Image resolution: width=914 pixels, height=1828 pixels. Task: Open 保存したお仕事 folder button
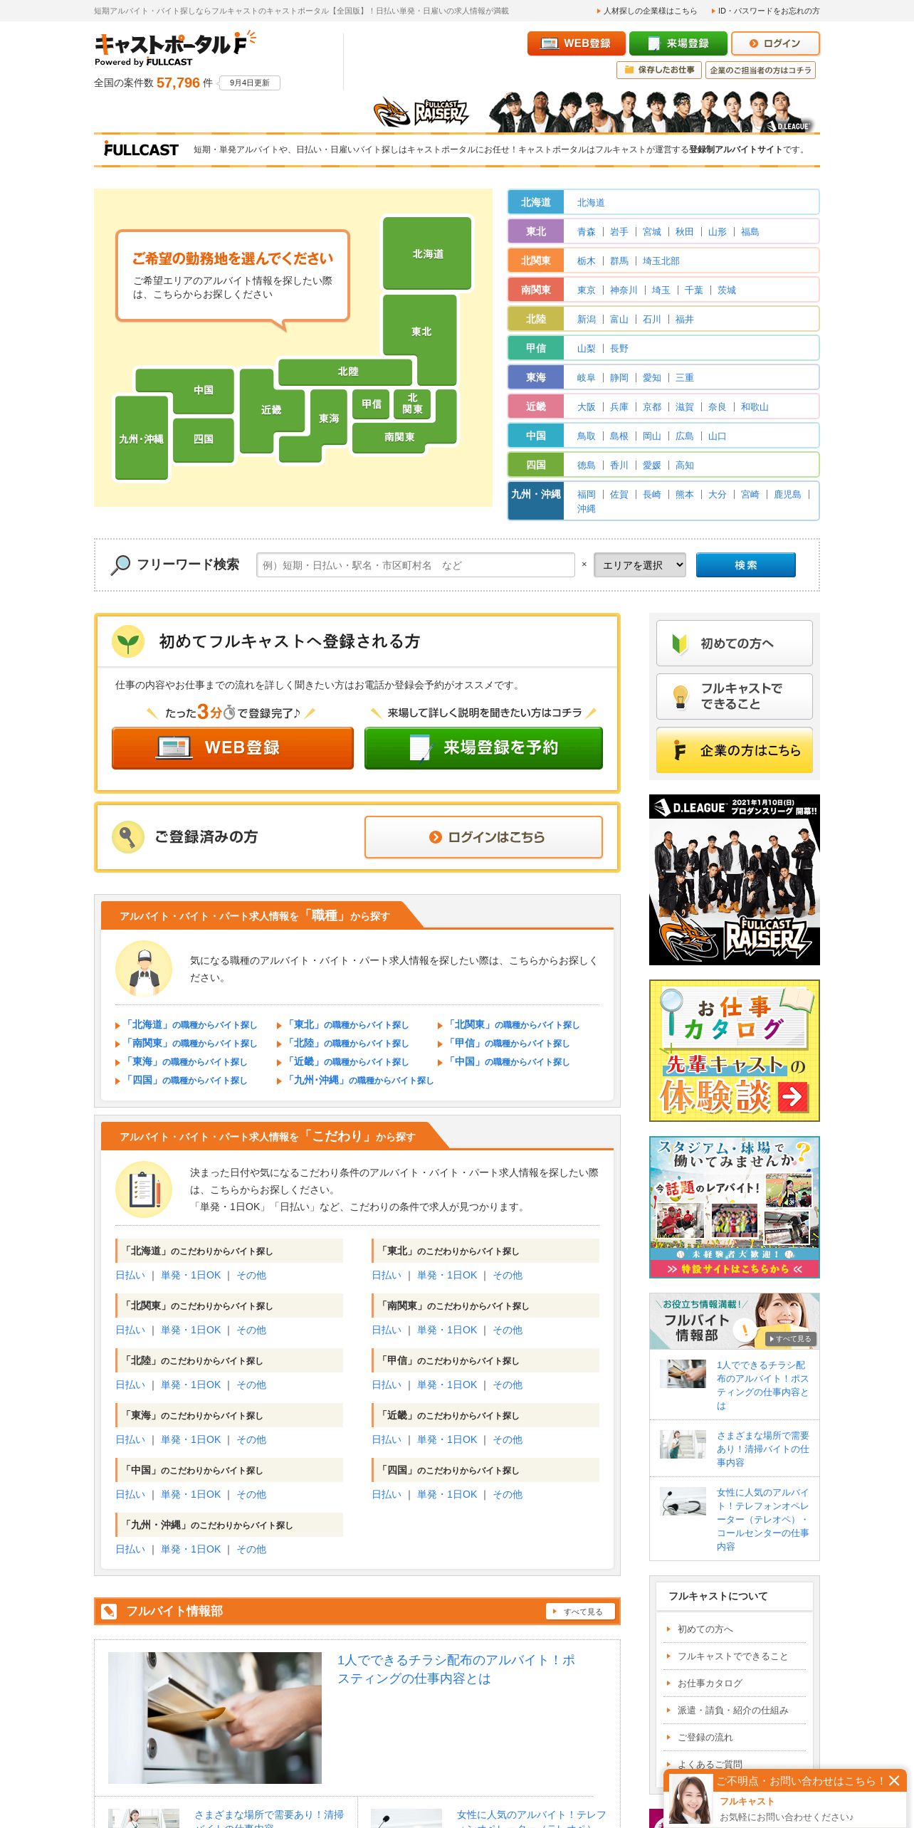pyautogui.click(x=658, y=70)
